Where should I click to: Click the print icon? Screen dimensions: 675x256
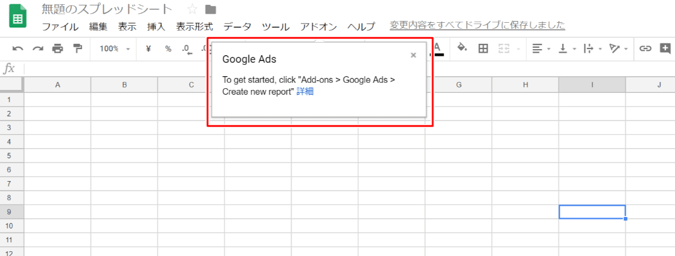(58, 49)
